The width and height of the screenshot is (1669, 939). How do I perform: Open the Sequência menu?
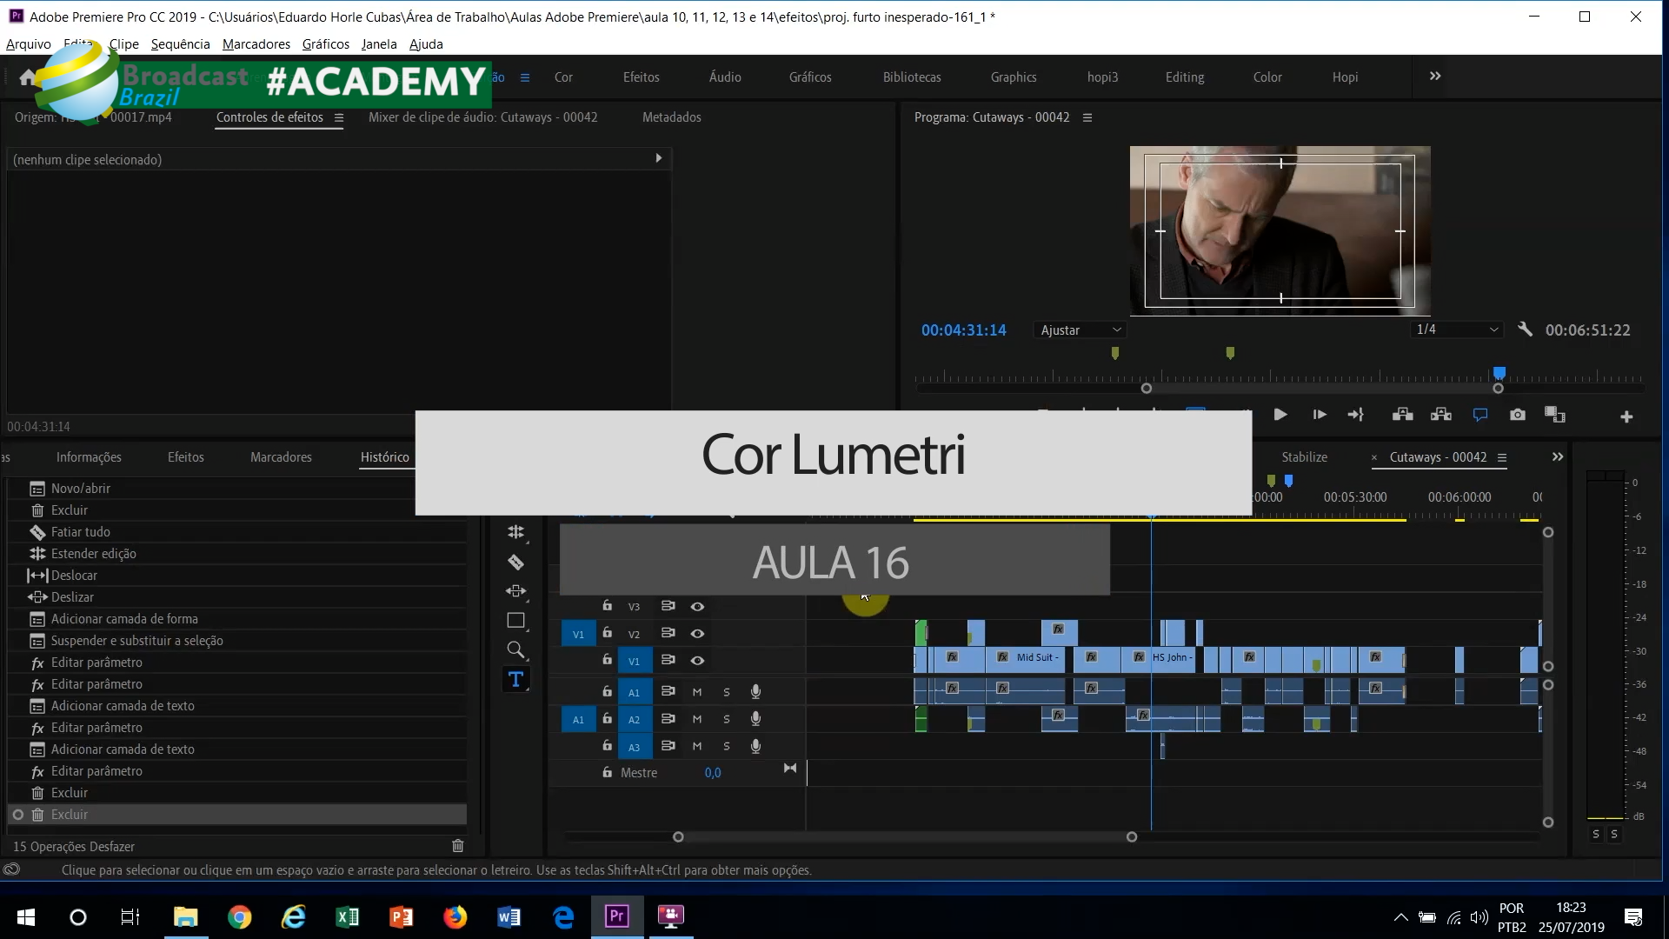click(x=180, y=44)
